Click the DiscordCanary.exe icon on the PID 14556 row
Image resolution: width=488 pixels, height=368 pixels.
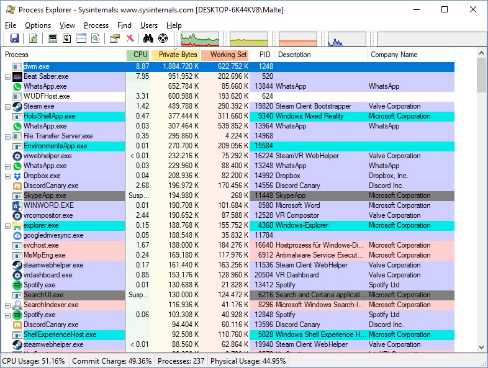point(17,186)
